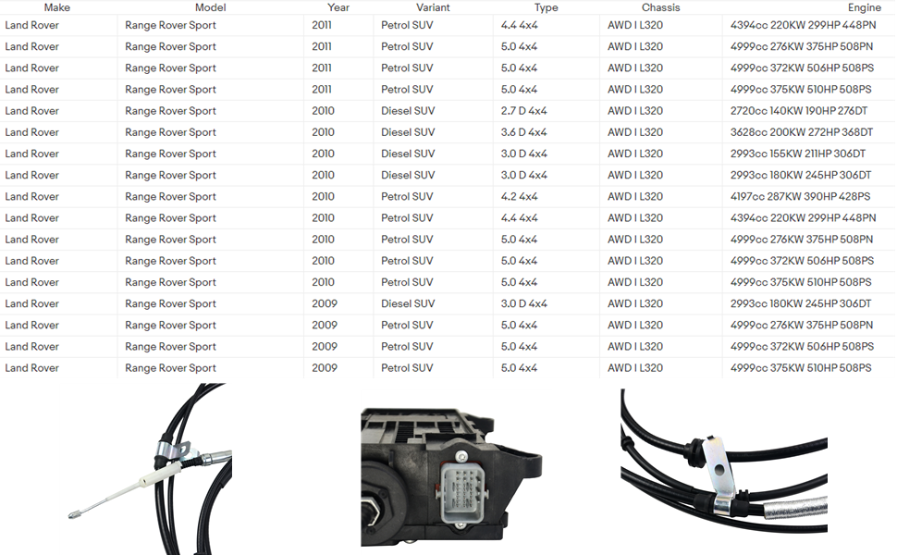Click the type cell 2.7 D 4x4
The image size is (897, 555).
pyautogui.click(x=524, y=111)
